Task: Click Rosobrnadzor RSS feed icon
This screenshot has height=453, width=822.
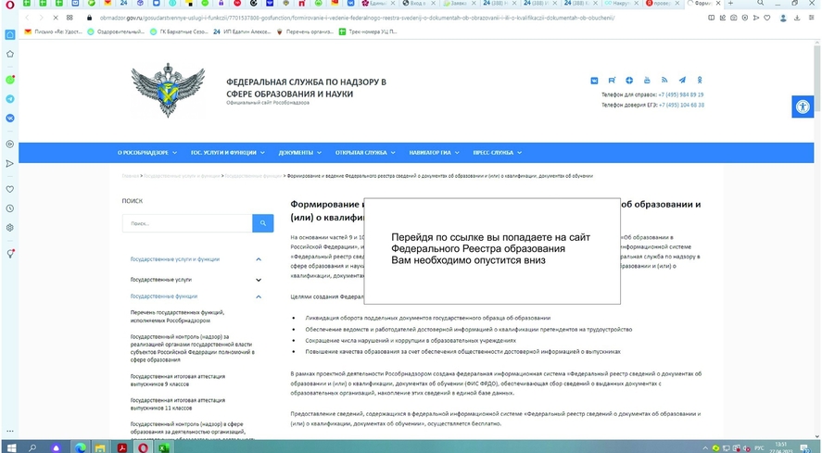Action: click(x=664, y=81)
